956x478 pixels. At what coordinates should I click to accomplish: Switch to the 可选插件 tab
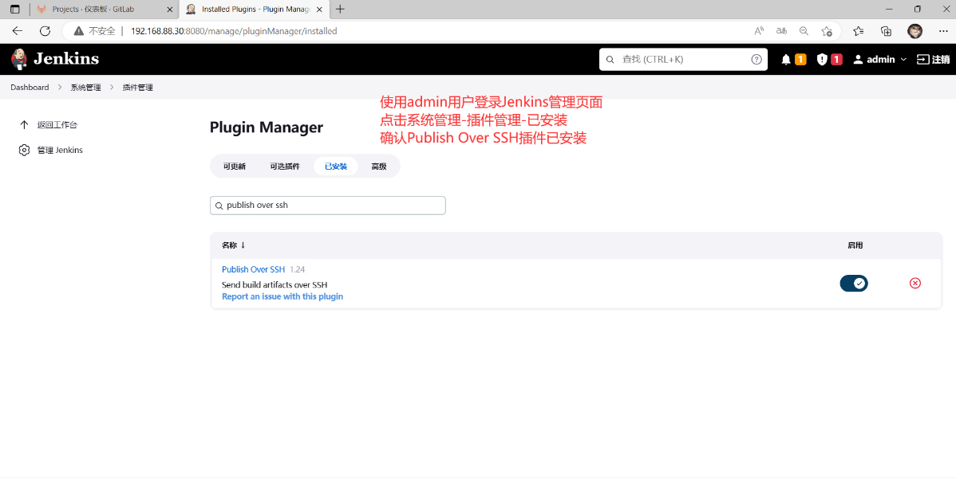[285, 167]
